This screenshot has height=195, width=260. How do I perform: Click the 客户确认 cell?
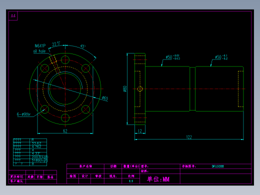click(16, 181)
